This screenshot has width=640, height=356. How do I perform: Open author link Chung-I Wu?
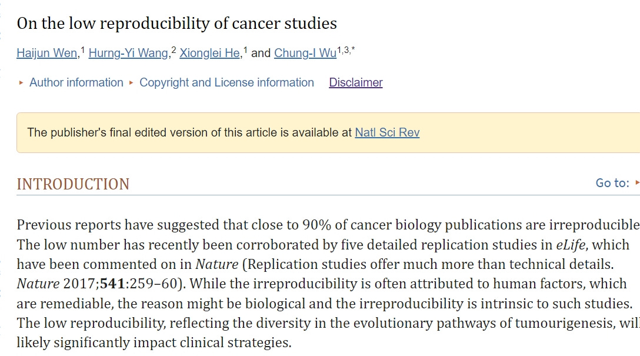click(x=305, y=53)
